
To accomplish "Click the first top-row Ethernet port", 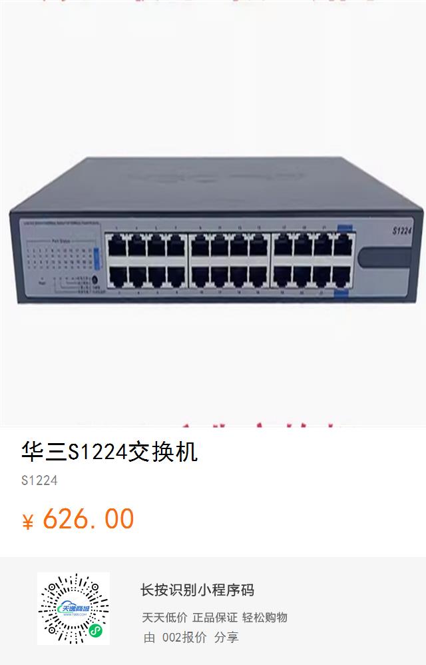I will coord(116,246).
